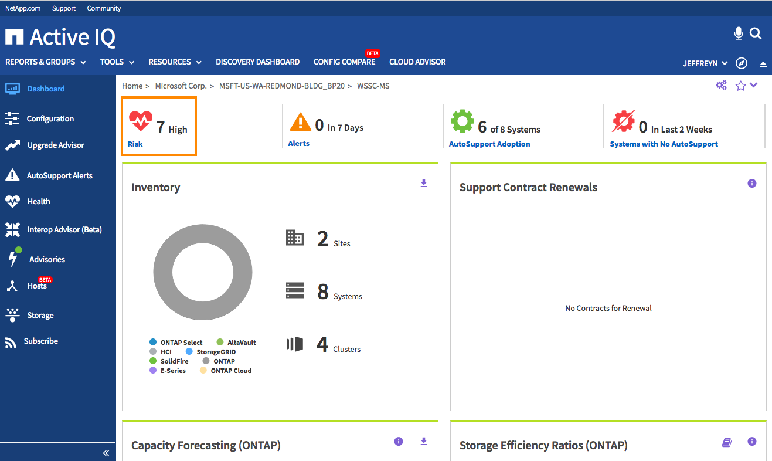Show info for Support Contract Renewals
772x461 pixels.
click(x=752, y=184)
